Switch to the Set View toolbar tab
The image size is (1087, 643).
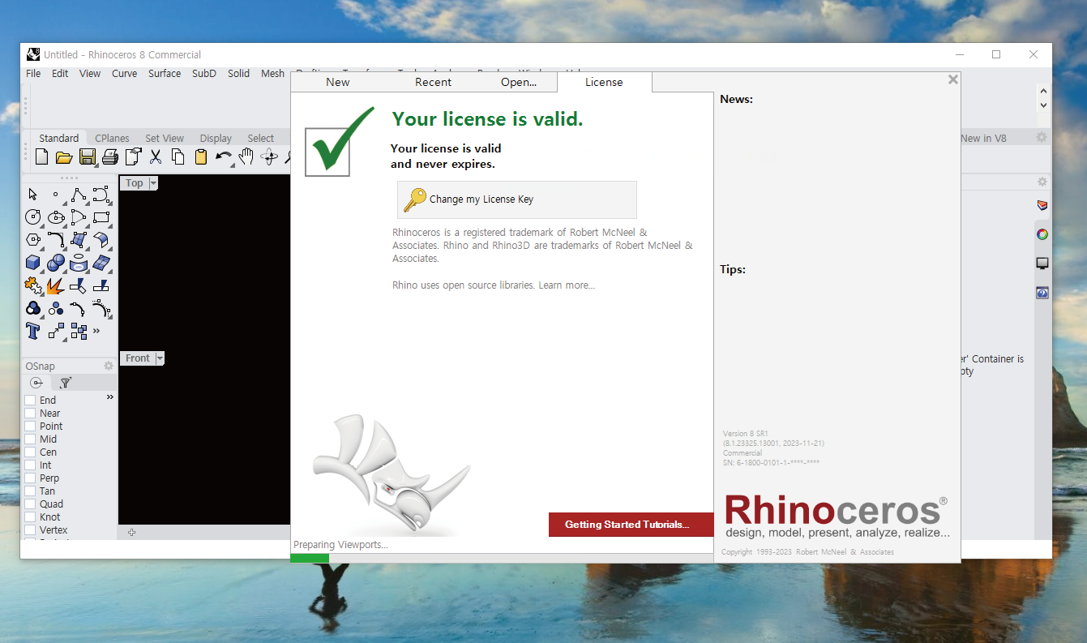[x=165, y=138]
